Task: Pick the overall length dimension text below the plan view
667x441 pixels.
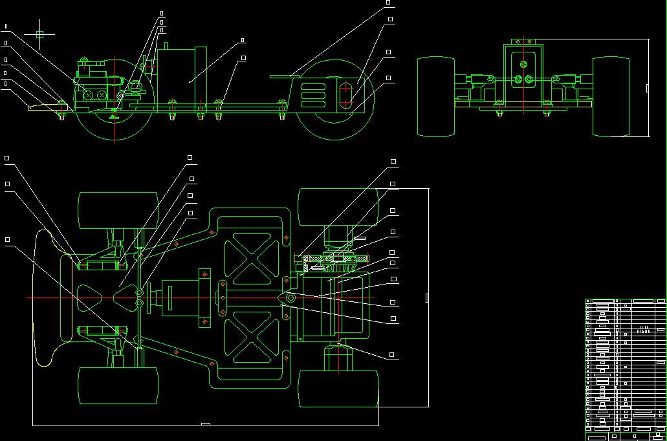Action: 206,424
